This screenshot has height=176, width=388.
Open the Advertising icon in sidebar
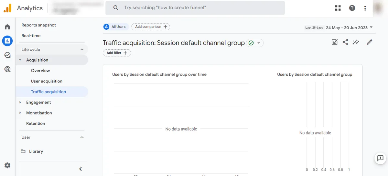7,69
